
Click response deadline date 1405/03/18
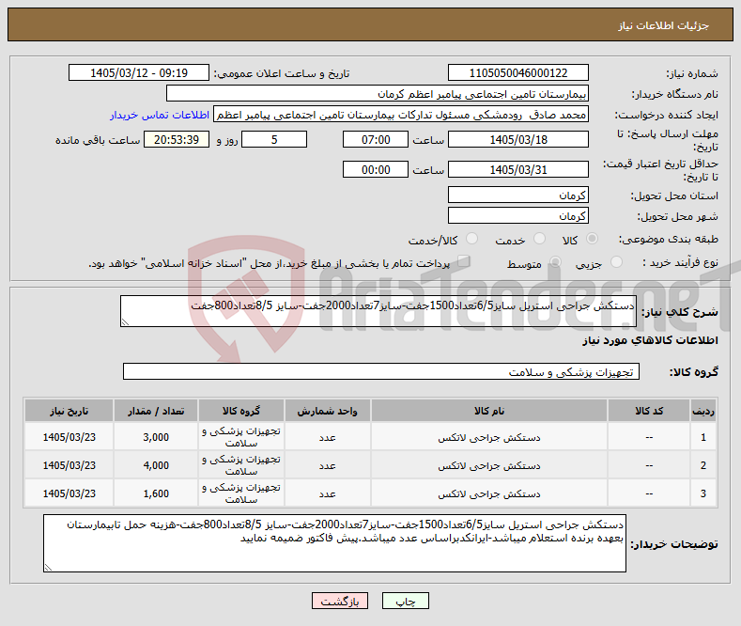click(517, 139)
